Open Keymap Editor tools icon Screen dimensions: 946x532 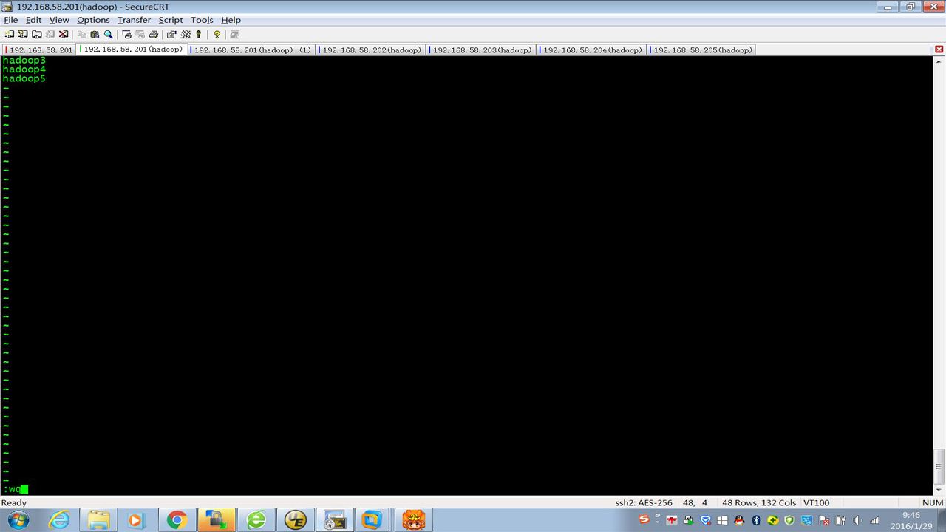186,35
